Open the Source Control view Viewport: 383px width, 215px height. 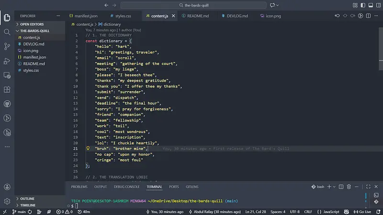pos(7,46)
